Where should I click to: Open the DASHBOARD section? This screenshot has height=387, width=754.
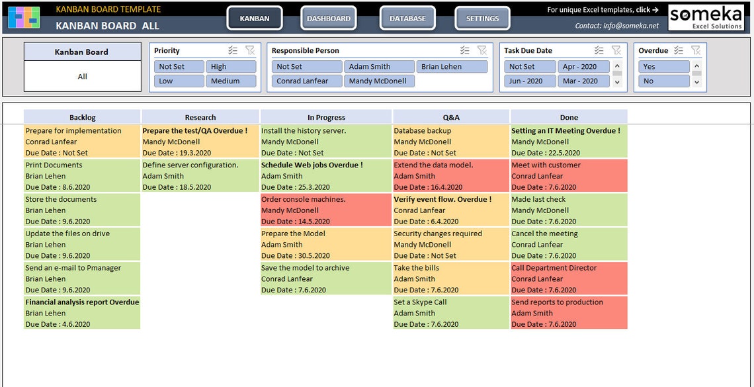point(329,19)
